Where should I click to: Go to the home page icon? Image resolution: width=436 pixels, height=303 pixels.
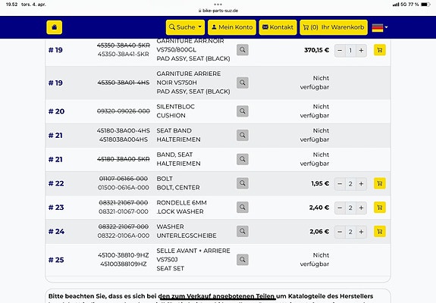click(x=55, y=27)
